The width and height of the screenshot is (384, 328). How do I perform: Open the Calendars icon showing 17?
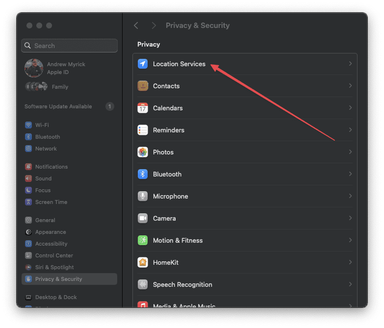point(143,108)
